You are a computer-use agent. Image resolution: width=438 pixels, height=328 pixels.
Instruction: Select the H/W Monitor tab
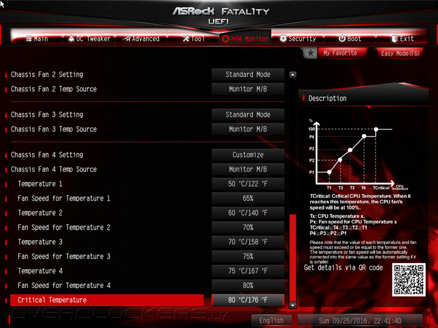click(x=245, y=38)
